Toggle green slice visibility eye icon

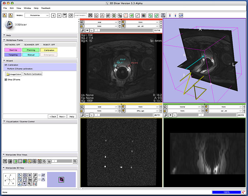[x=170, y=115]
